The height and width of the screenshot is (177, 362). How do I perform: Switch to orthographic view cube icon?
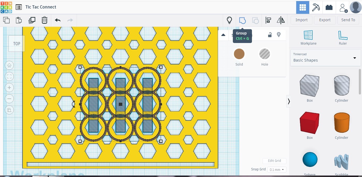(x=9, y=110)
